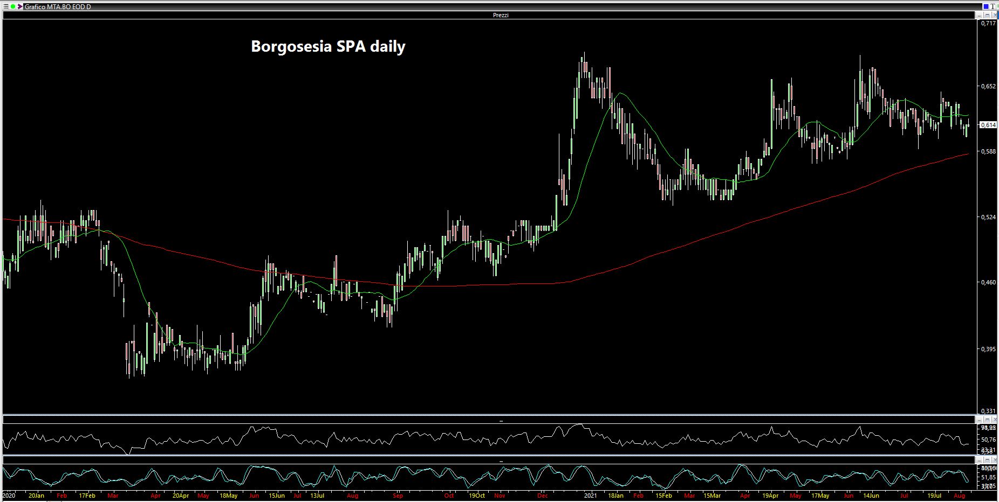Click the 19Jul date on the time axis
Image resolution: width=999 pixels, height=502 pixels.
(x=934, y=496)
